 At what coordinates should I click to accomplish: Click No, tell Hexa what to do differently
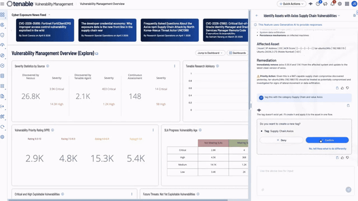[327, 149]
